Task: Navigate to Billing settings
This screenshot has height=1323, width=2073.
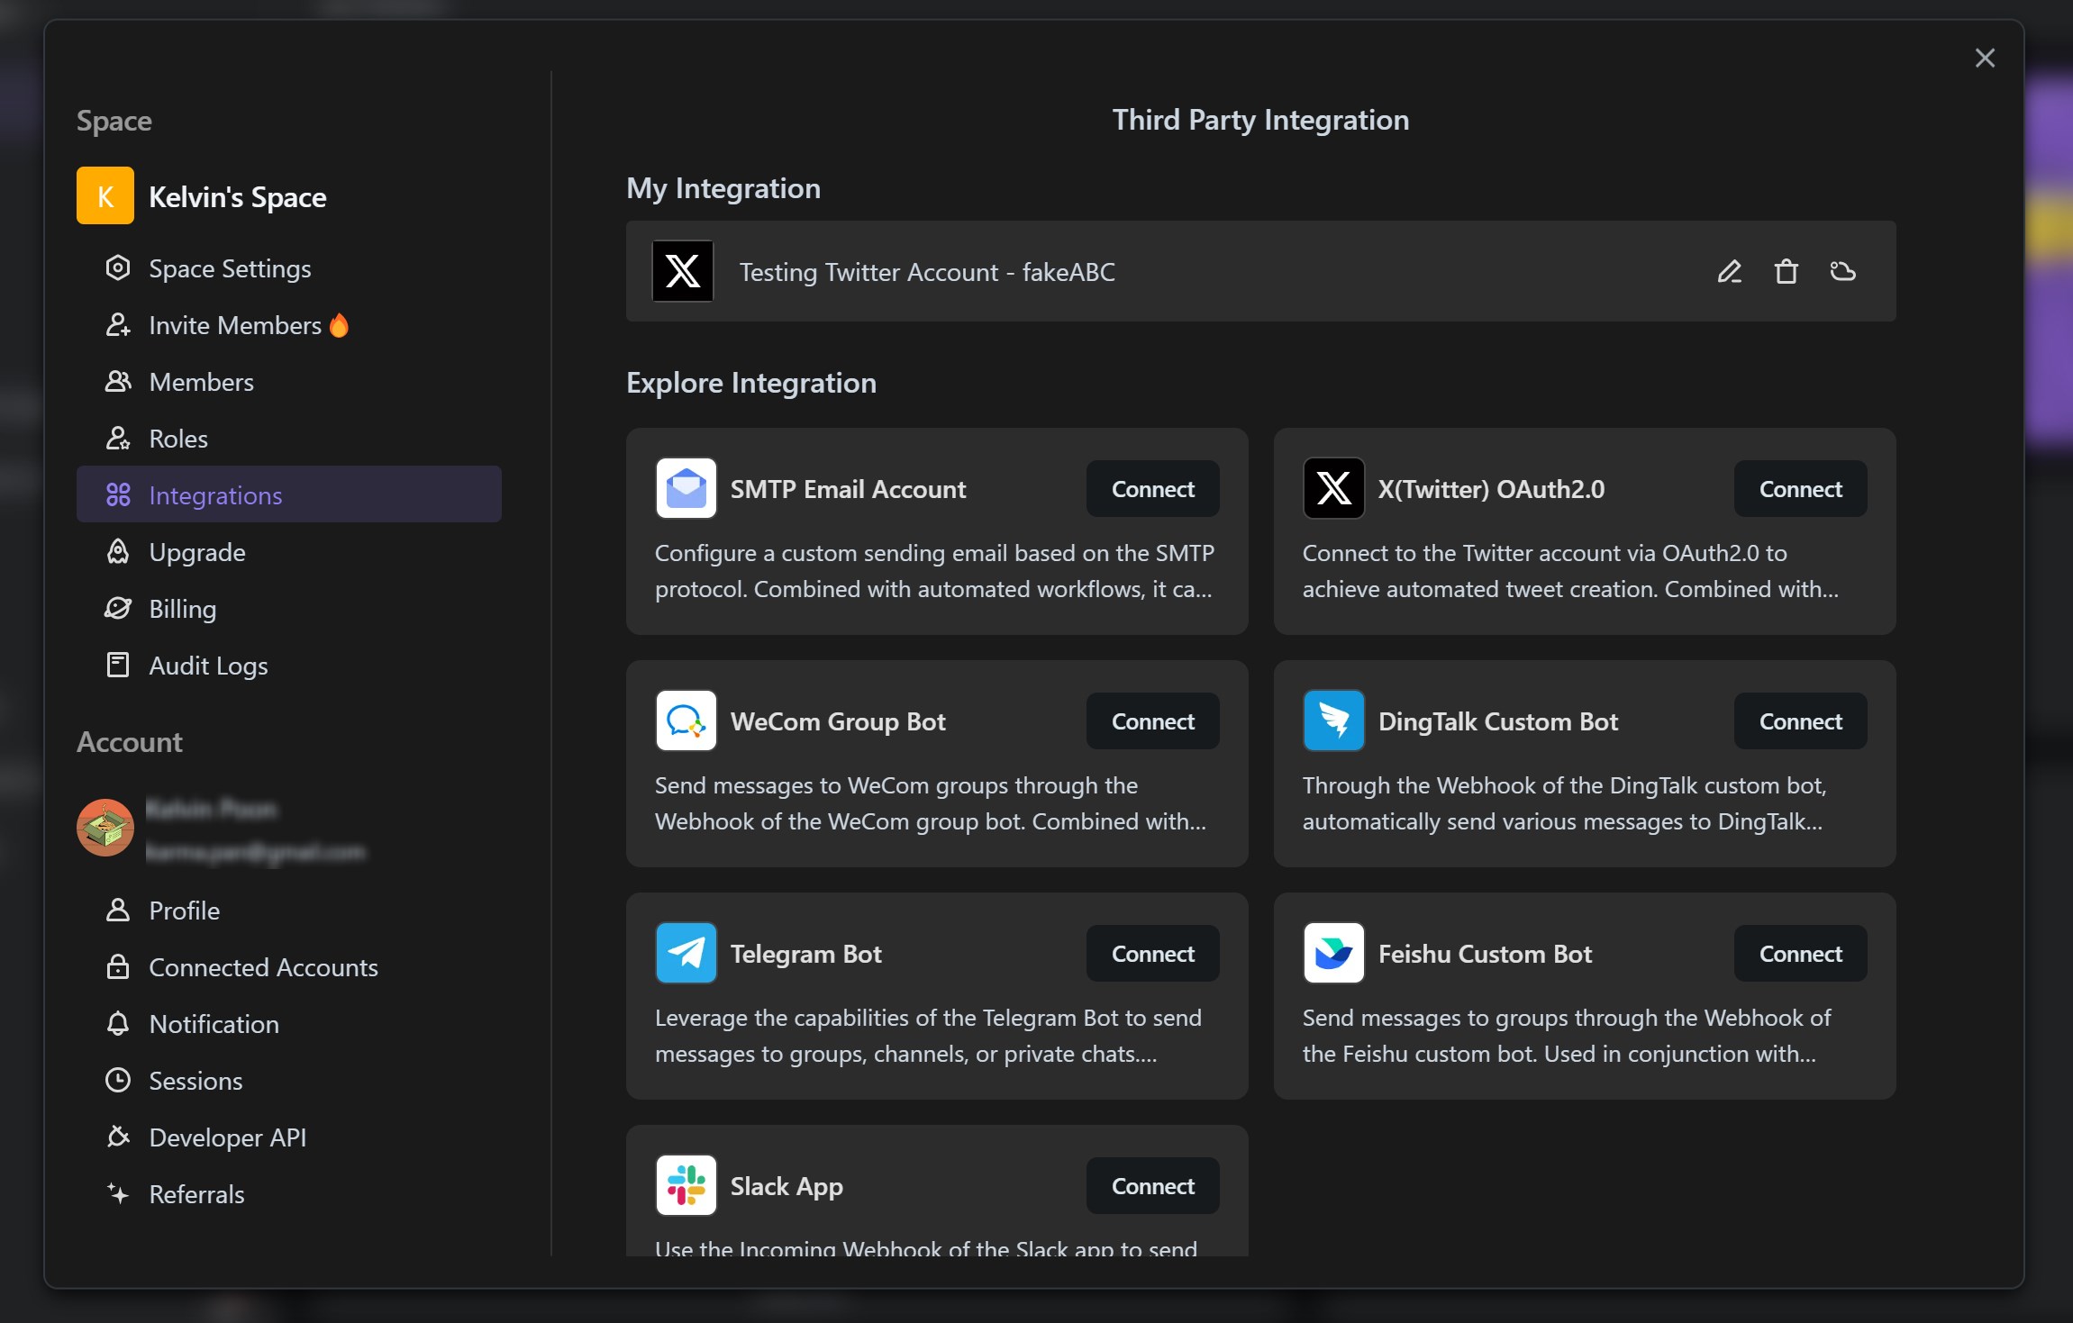Action: [x=181, y=607]
